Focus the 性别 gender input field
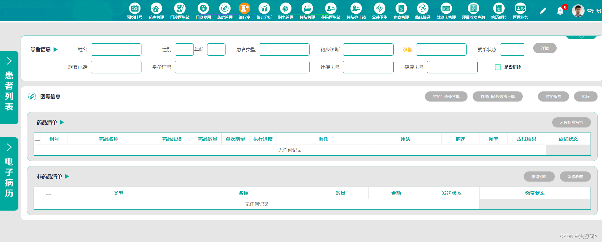The width and height of the screenshot is (602, 242). point(184,49)
